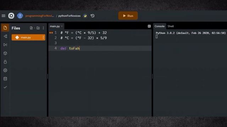Open Files panel three-dot menu
Image resolution: width=227 pixels, height=127 pixels.
43,28
